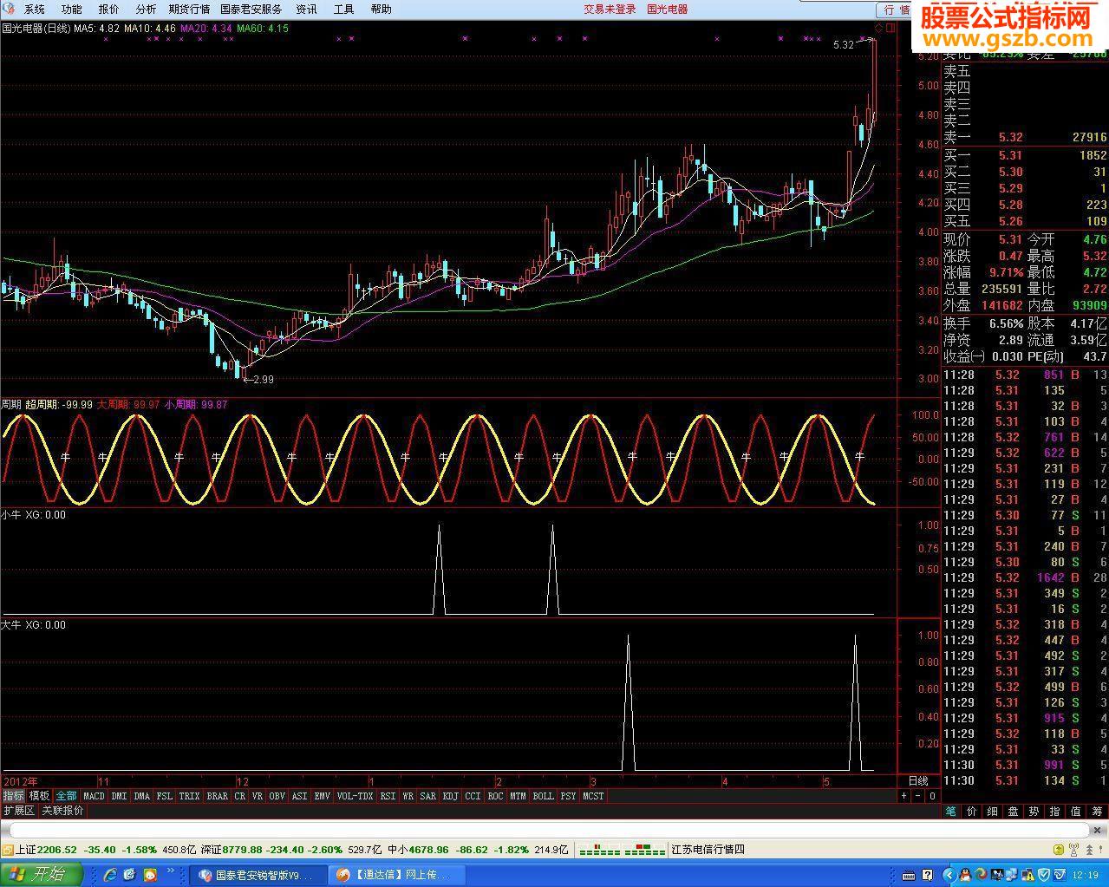The height and width of the screenshot is (887, 1109).
Task: Toggle the 模板 template mode tab
Action: tap(39, 796)
